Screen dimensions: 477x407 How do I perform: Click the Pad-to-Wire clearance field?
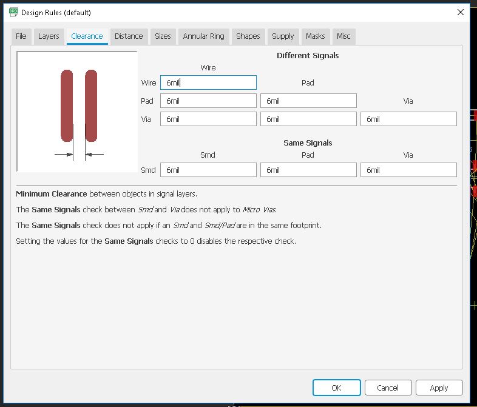[x=208, y=101]
